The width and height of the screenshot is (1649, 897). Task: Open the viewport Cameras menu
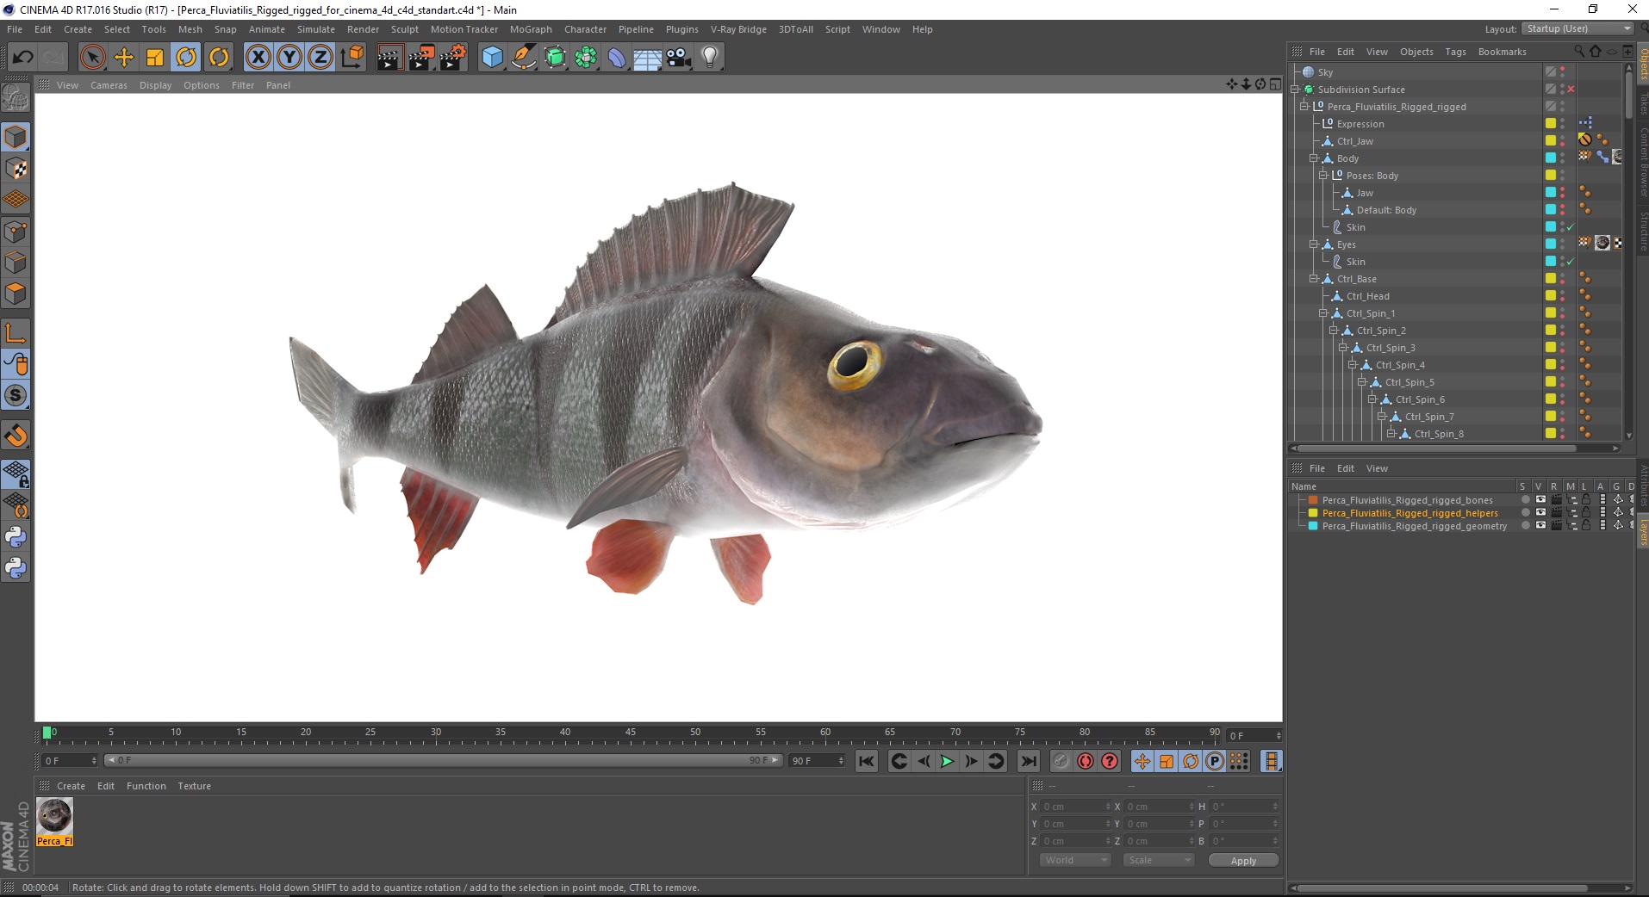tap(109, 85)
